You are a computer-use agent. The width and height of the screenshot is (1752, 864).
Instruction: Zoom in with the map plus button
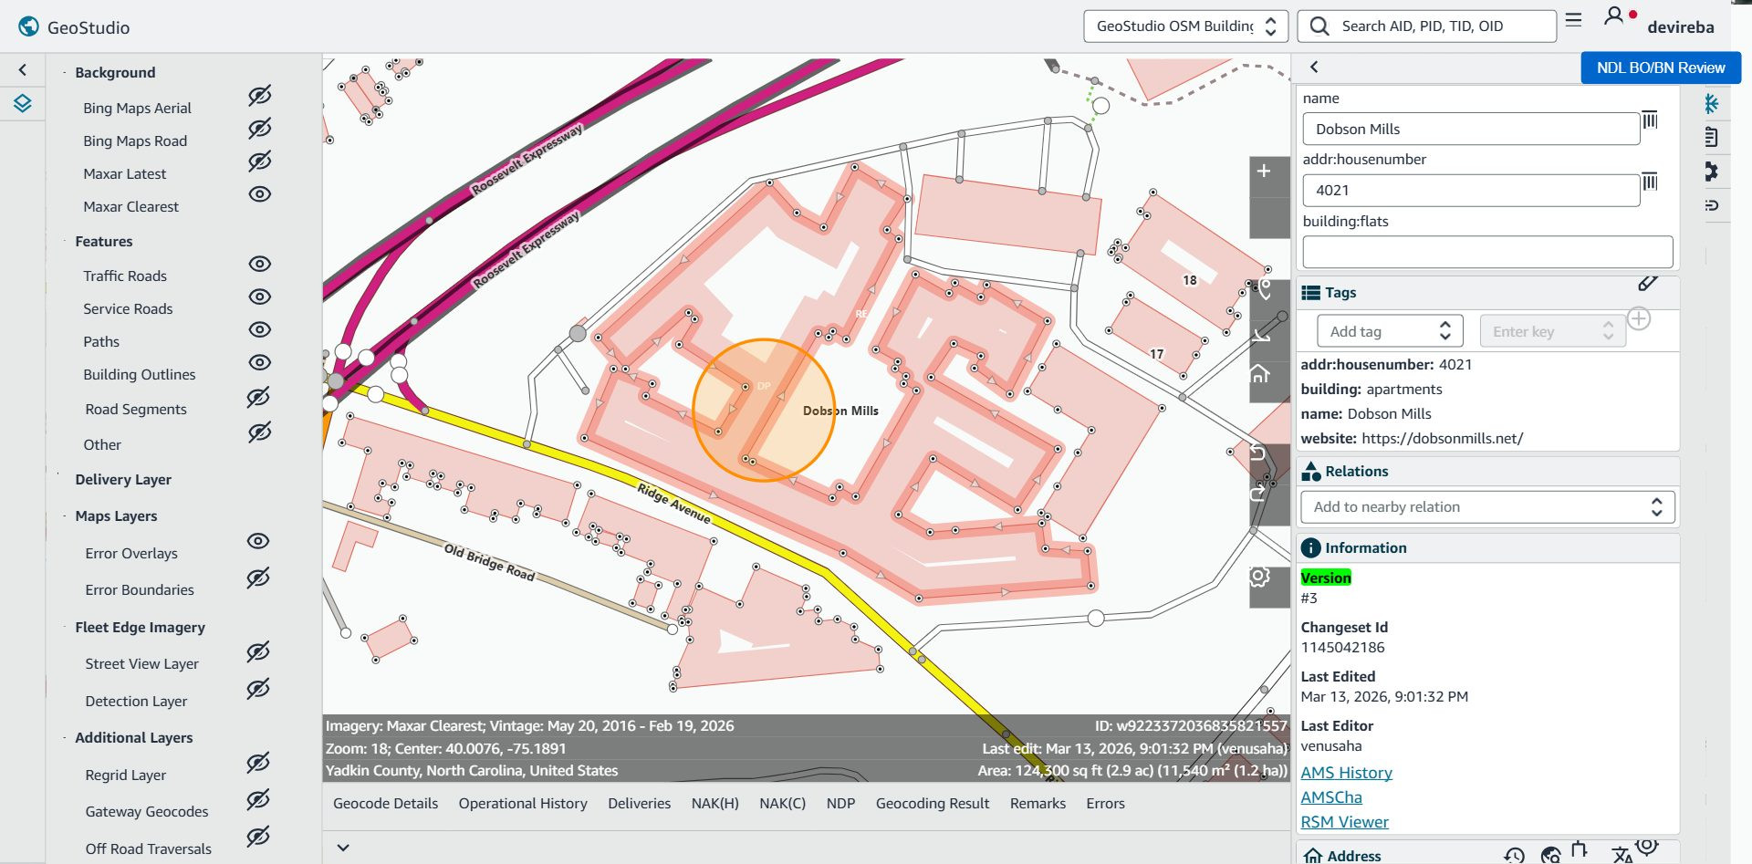click(1264, 172)
